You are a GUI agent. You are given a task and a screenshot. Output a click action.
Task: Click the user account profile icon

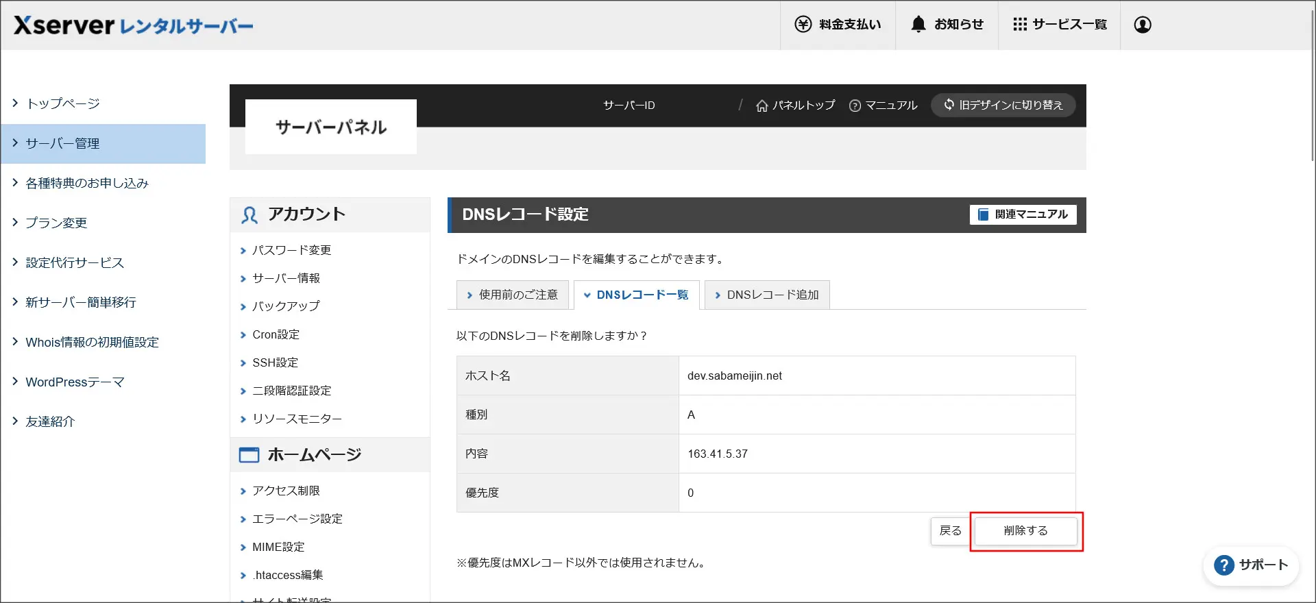[1142, 25]
